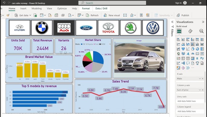The height and width of the screenshot is (117, 207).
Task: Show next Market Share legend items
Action: click(x=110, y=44)
